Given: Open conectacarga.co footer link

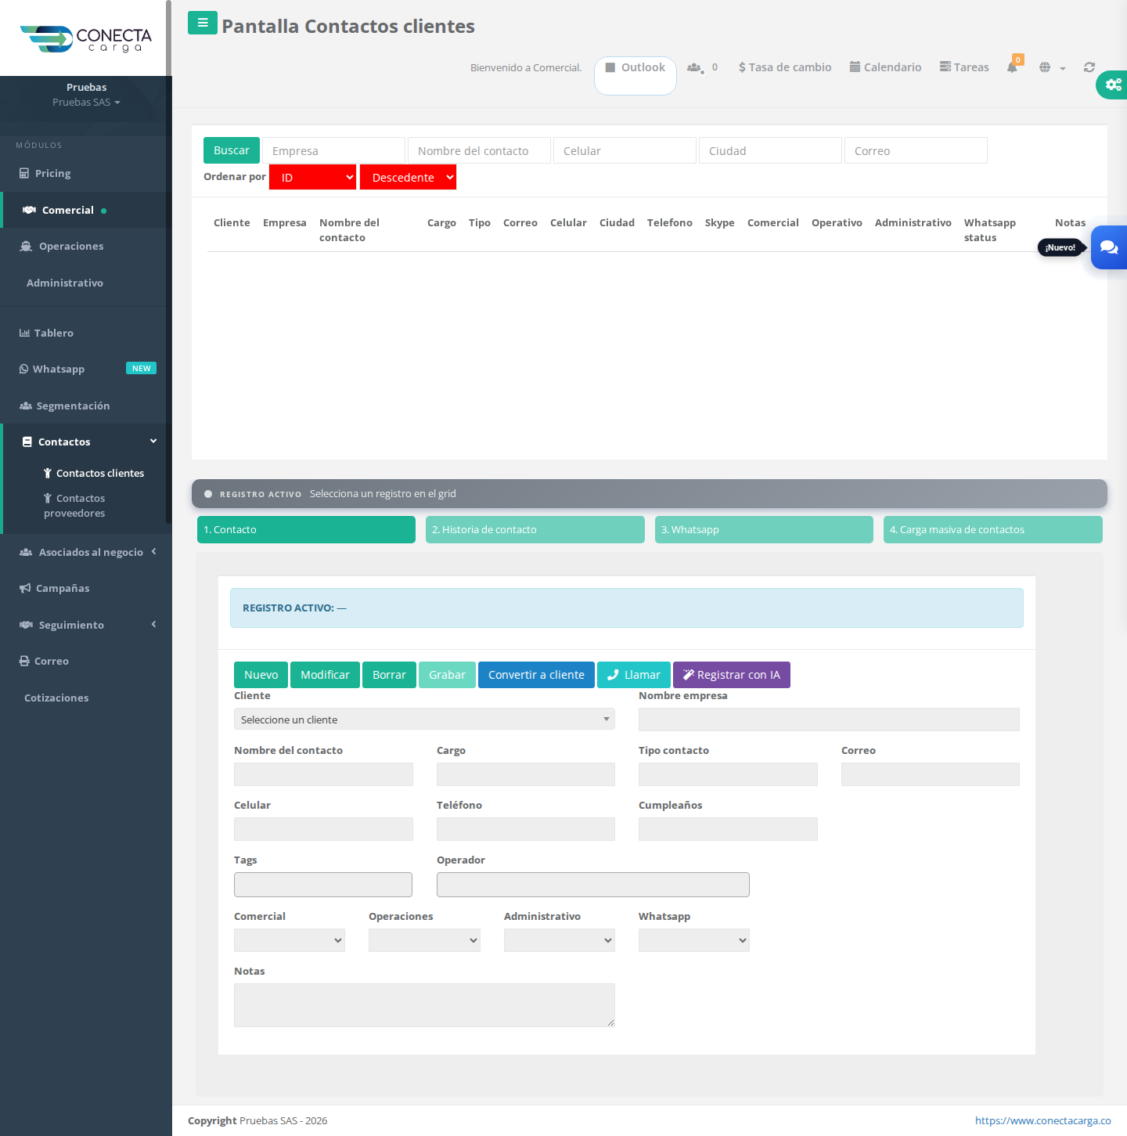Looking at the screenshot, I should pyautogui.click(x=1043, y=1120).
